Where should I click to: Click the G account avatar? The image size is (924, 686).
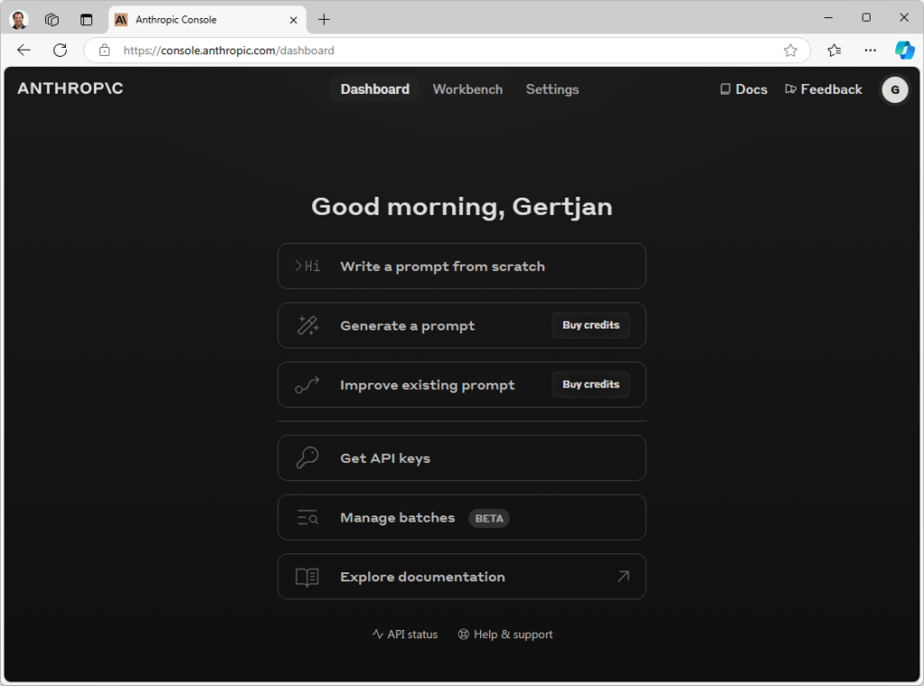[894, 89]
